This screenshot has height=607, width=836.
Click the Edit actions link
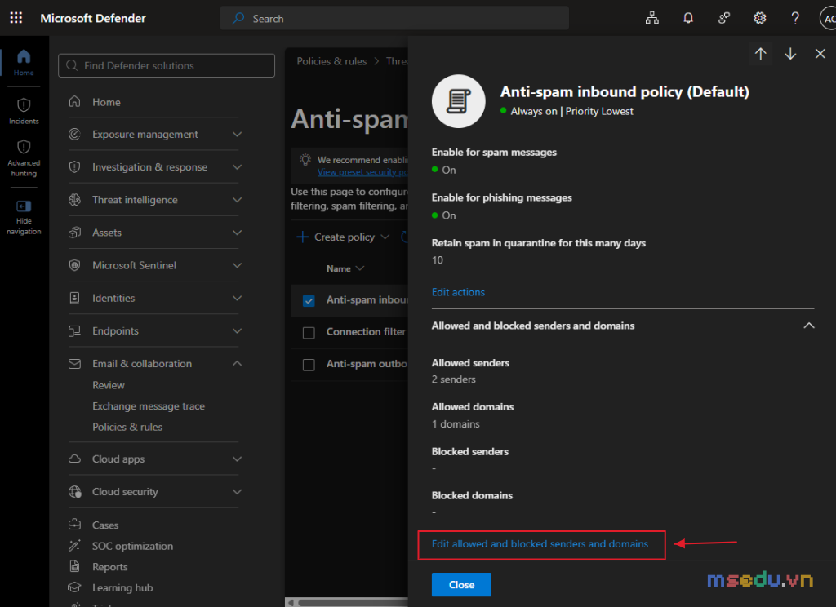pos(458,292)
